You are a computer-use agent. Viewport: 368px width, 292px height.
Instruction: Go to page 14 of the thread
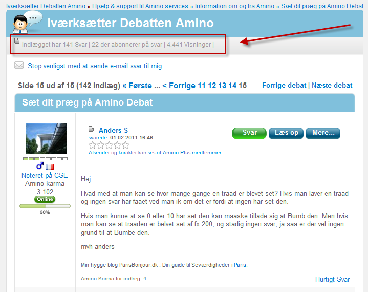[x=232, y=86]
